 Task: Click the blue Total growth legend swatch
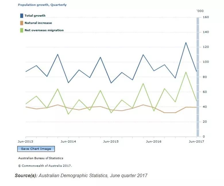pos(22,16)
